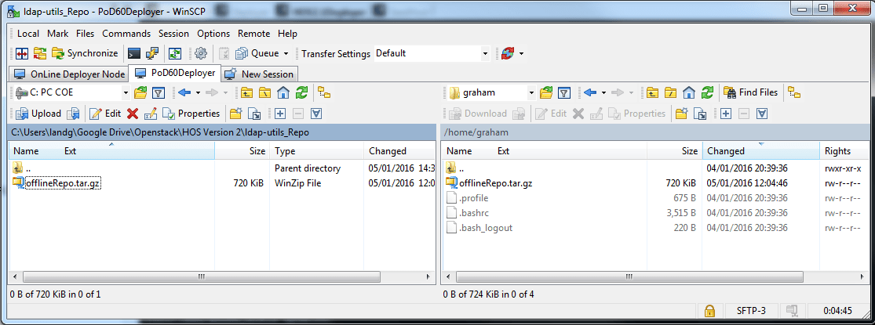The height and width of the screenshot is (325, 875).
Task: Click local panel Filter icon
Action: [x=159, y=92]
